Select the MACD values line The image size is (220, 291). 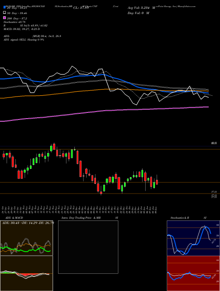coord(22,29)
